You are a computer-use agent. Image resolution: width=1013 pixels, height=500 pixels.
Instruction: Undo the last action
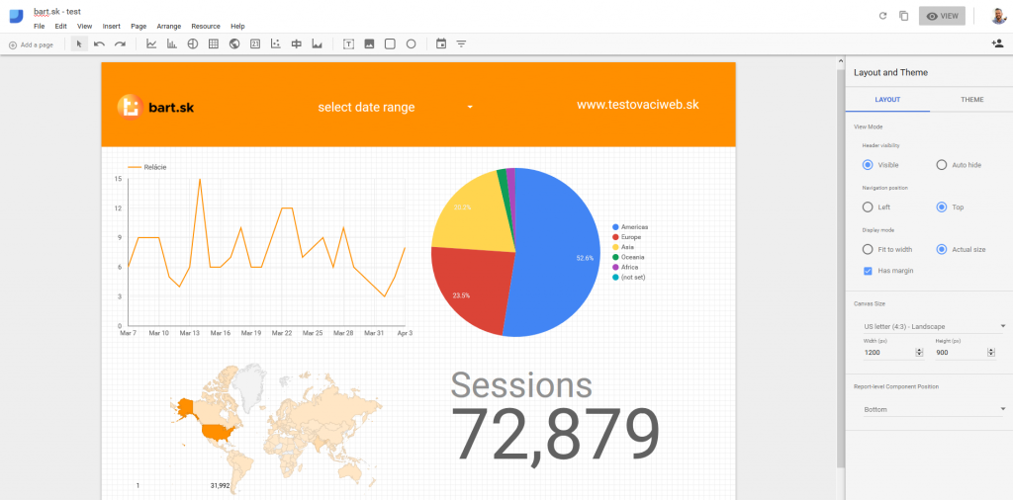pyautogui.click(x=99, y=44)
